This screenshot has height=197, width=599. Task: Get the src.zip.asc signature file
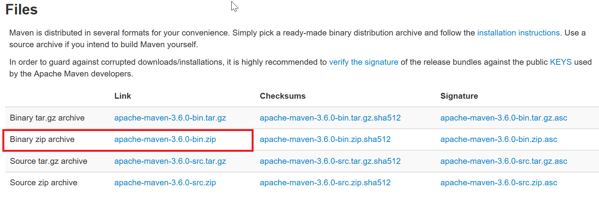[499, 183]
